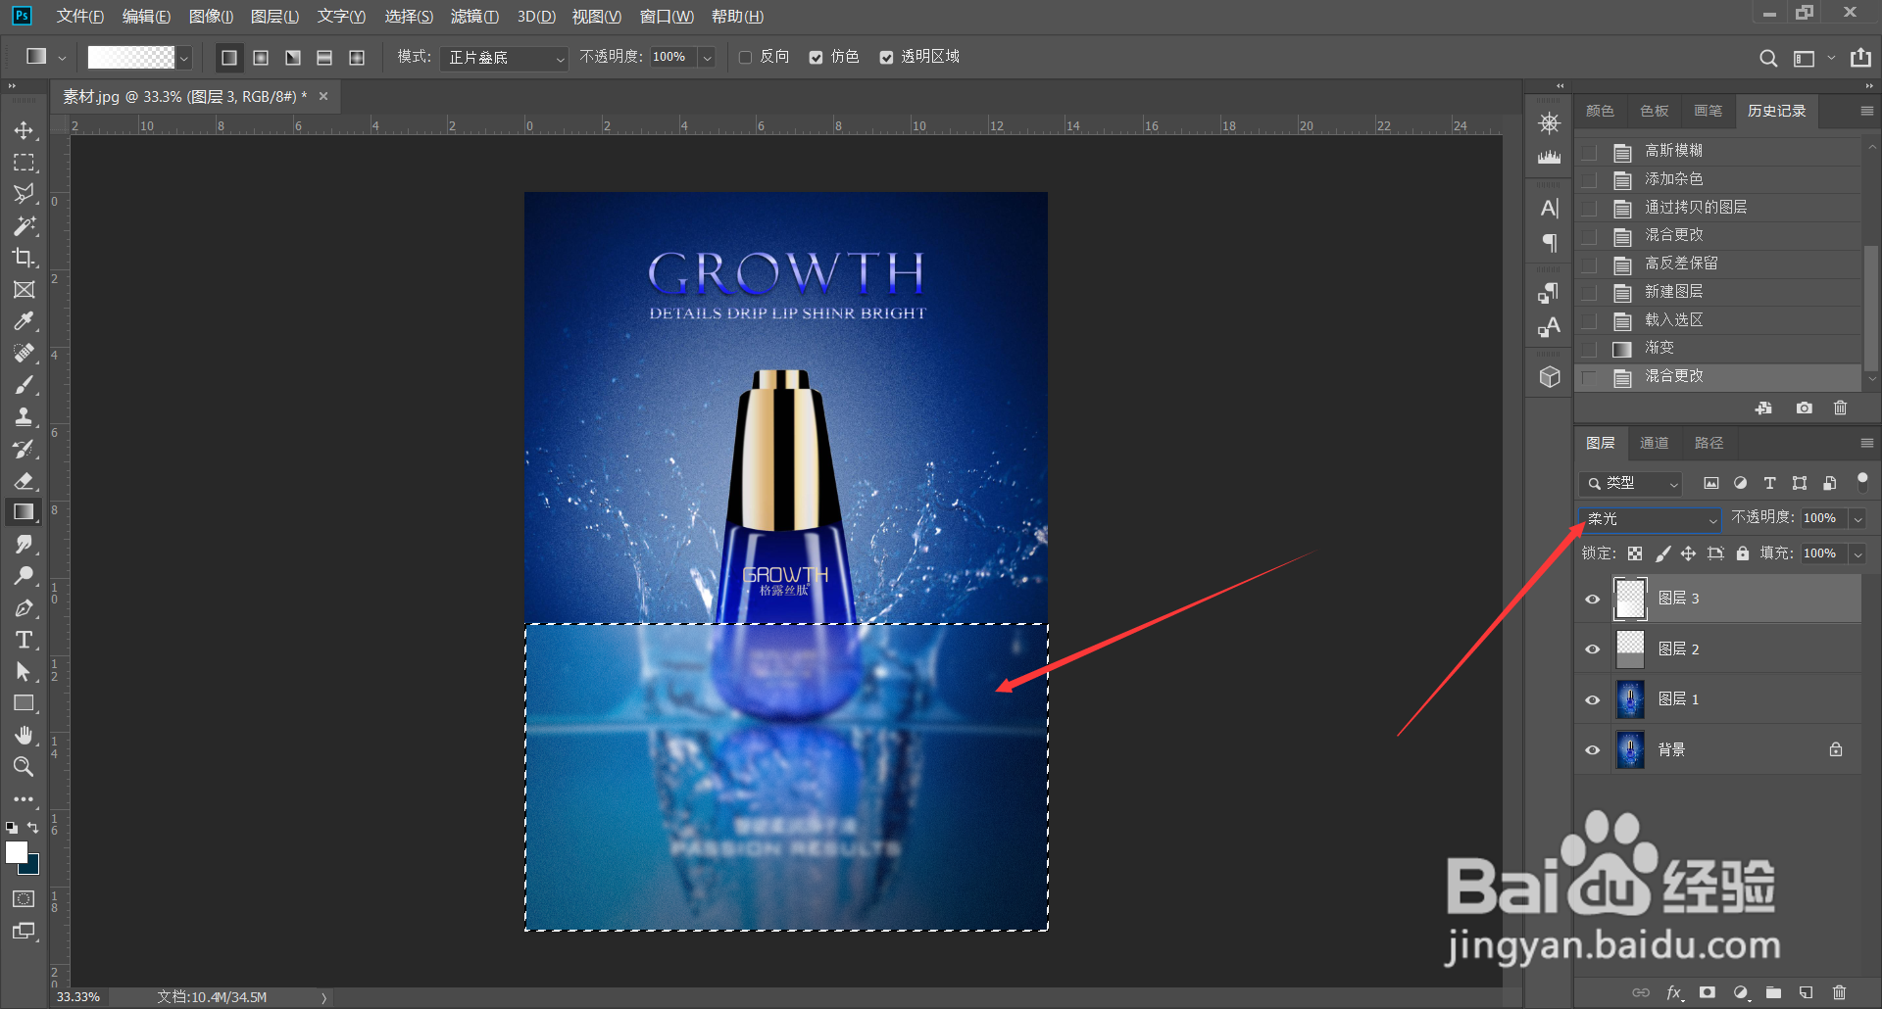Select the Clone Stamp tool
The width and height of the screenshot is (1882, 1009).
(24, 416)
